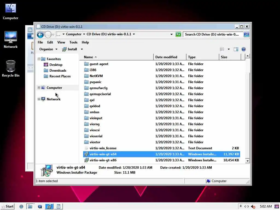The width and height of the screenshot is (280, 210).
Task: Click the explorer window taskbar button
Action: coord(30,206)
